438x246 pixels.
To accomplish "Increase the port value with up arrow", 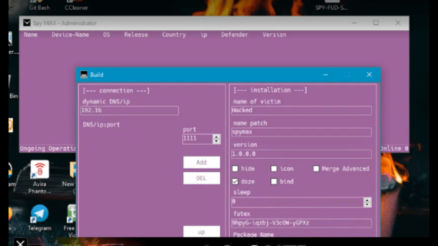I will point(216,137).
